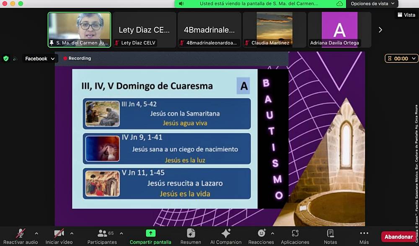Click yellow text 'Jesús agua viva'
Screen dimensions: 419x246
(185, 123)
